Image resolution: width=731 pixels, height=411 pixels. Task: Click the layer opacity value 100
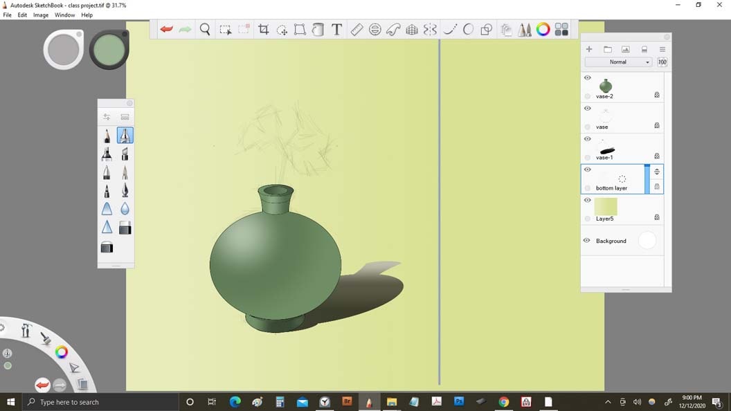pyautogui.click(x=662, y=62)
